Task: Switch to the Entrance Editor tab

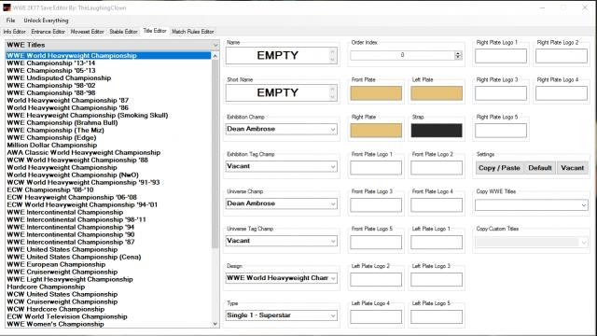Action: (x=48, y=31)
